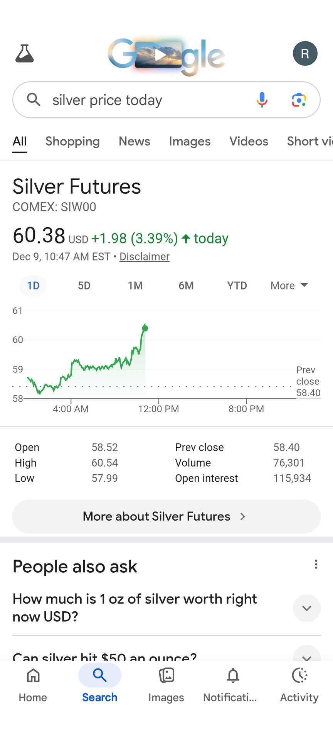Tap the voice search microphone icon
The height and width of the screenshot is (741, 333).
point(262,100)
